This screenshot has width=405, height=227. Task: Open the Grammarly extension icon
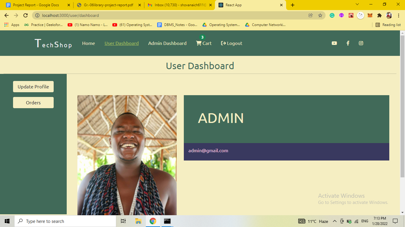click(332, 15)
